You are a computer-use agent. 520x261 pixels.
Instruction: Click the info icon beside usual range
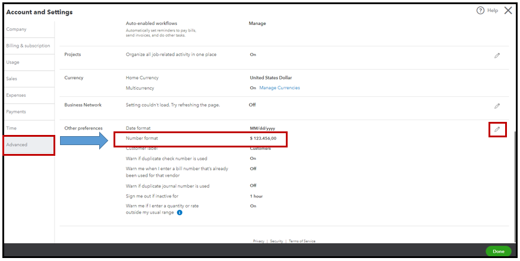coord(179,212)
